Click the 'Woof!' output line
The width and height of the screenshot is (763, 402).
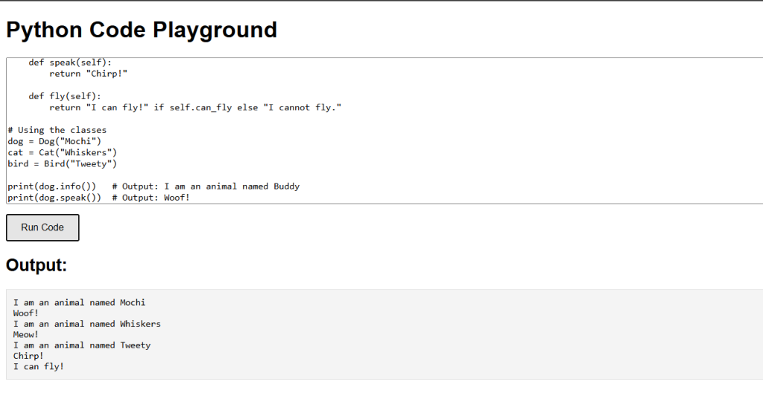click(x=26, y=313)
